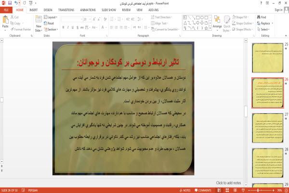
Task: Select slide 25 thumbnail
Action: pyautogui.click(x=268, y=58)
